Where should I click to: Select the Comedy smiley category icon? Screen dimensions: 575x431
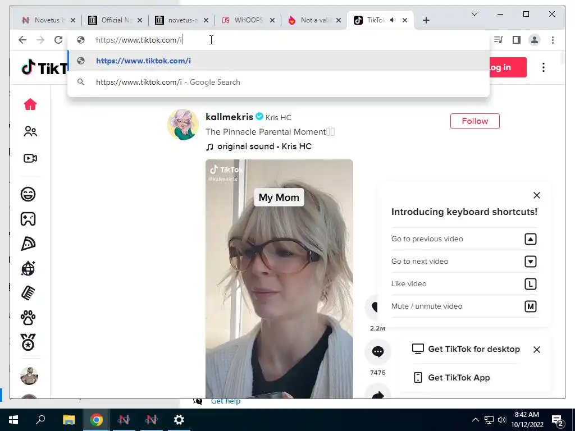pos(28,194)
